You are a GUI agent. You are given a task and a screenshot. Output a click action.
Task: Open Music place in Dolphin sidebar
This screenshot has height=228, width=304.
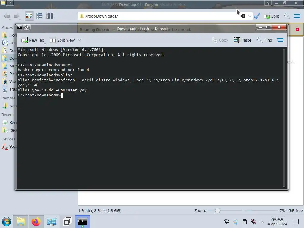tap(8, 66)
